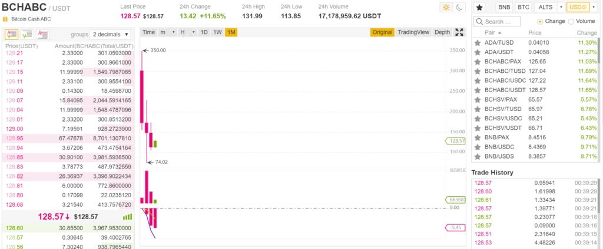Favorite the BNB/USDS pair star
Image resolution: width=603 pixels, height=249 pixels.
pos(478,157)
